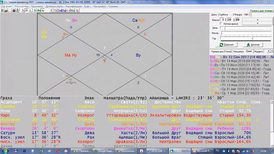This screenshot has width=274, height=154.
Task: Click the Год slider
Action: (x=246, y=38)
